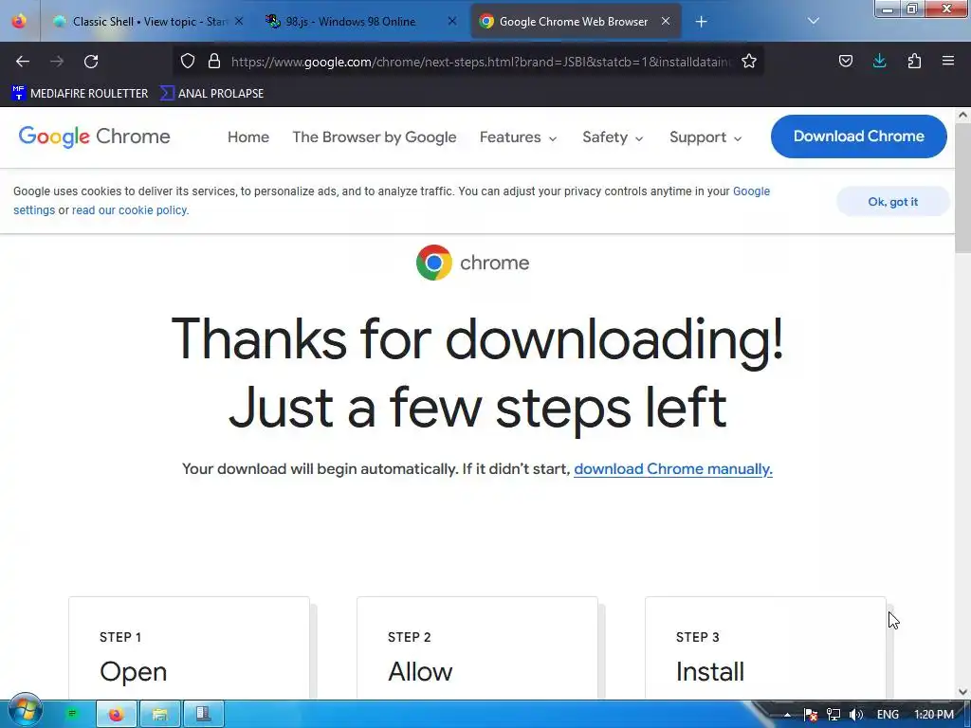
Task: Open the tracking protection shield icon
Action: (x=188, y=61)
